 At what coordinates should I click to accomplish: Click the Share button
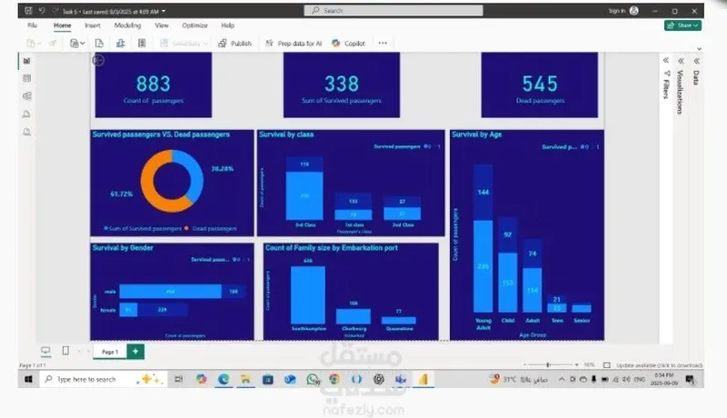pyautogui.click(x=682, y=25)
